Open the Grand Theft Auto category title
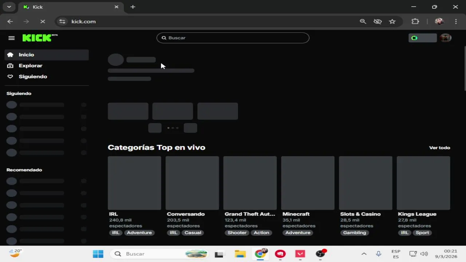The width and height of the screenshot is (466, 262). click(x=250, y=214)
